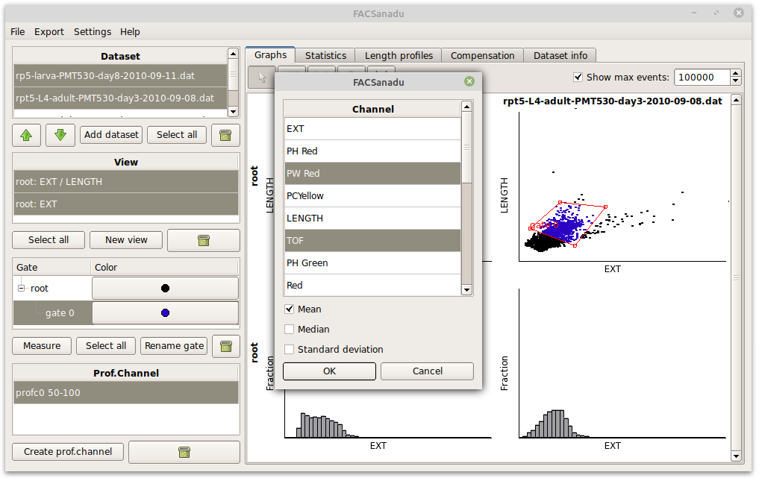Switch to the Statistics tab
Screen dimensions: 759x478
325,56
